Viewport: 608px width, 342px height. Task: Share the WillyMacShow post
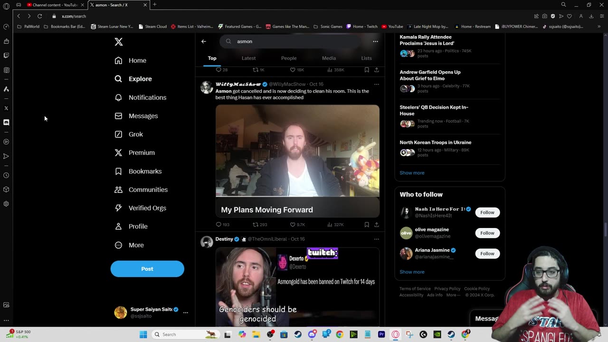click(x=376, y=225)
